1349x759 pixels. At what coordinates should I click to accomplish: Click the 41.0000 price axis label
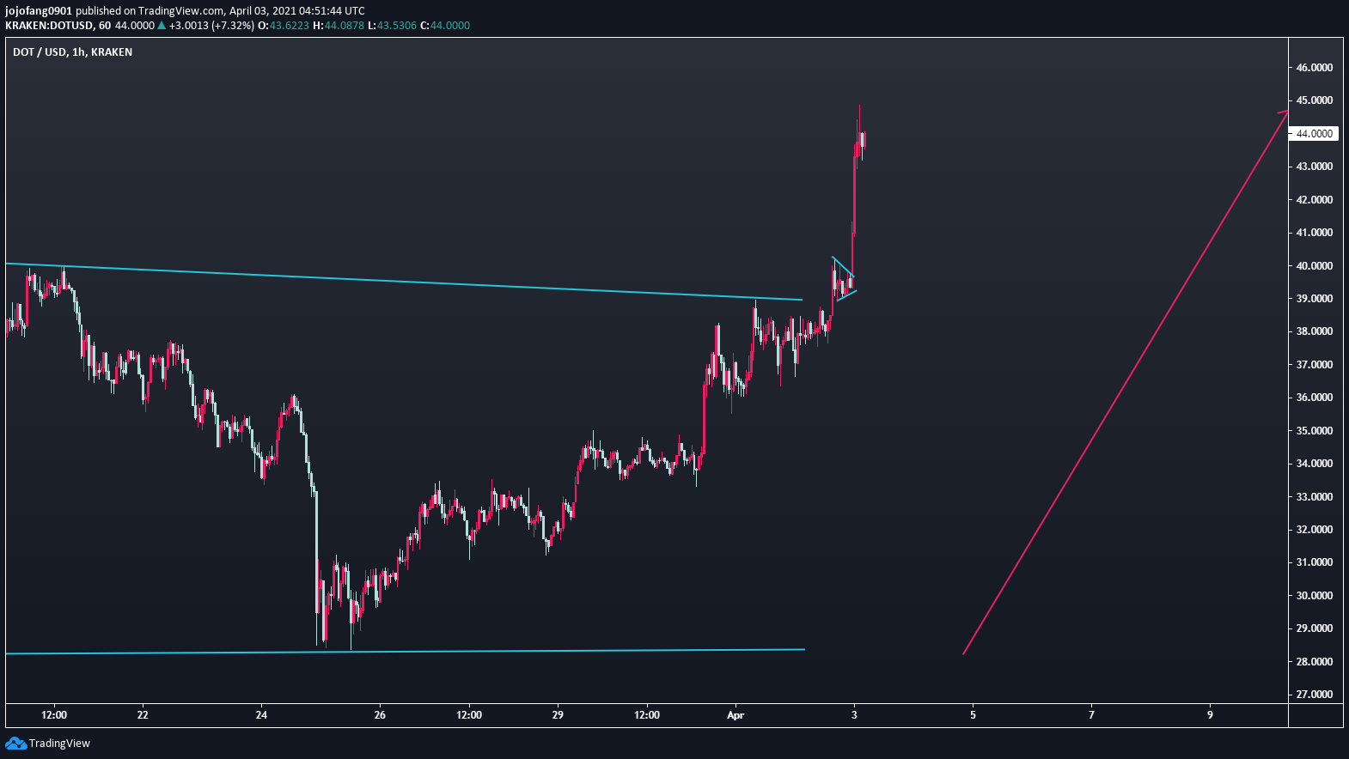[x=1315, y=233]
